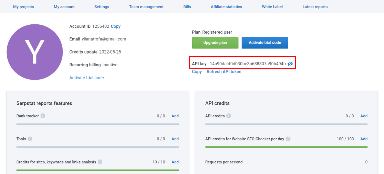This screenshot has width=384, height=174.
Task: Toggle API key visibility eye icon
Action: [x=290, y=64]
